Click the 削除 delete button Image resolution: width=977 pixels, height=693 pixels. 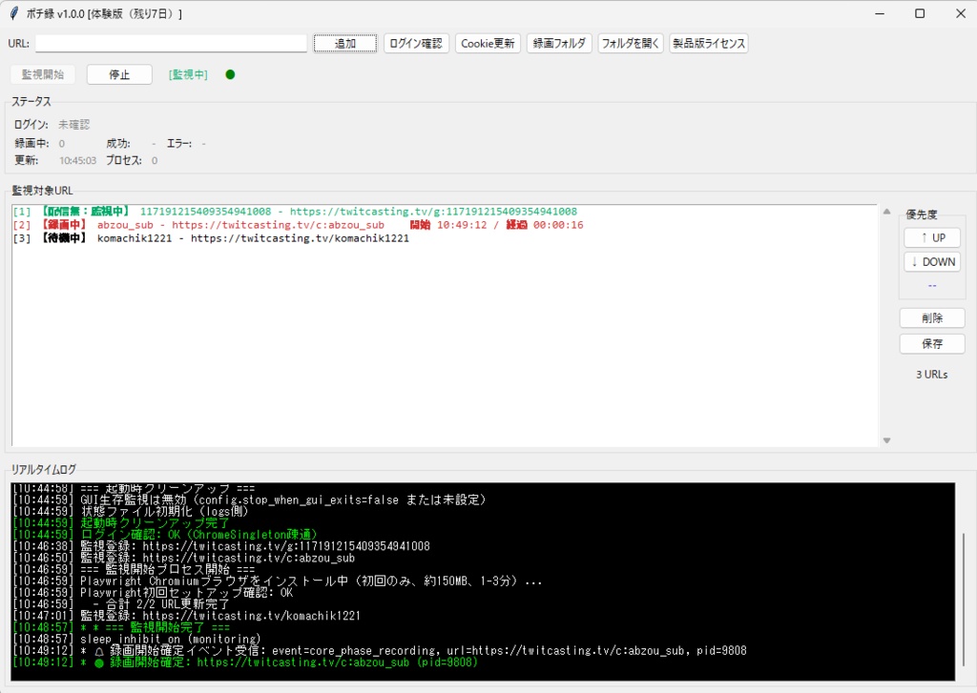coord(932,318)
